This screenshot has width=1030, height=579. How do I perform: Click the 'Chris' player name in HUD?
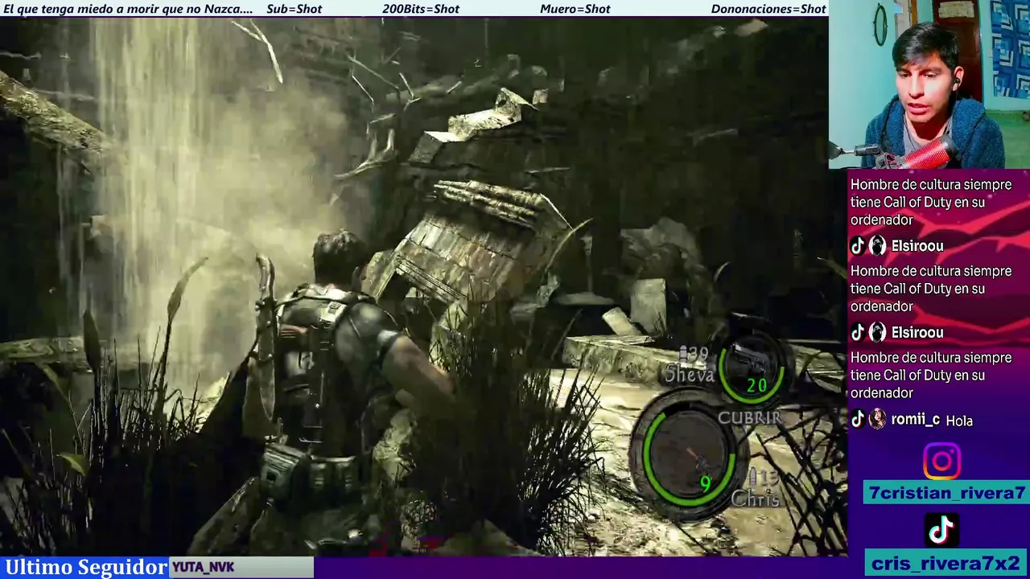755,499
